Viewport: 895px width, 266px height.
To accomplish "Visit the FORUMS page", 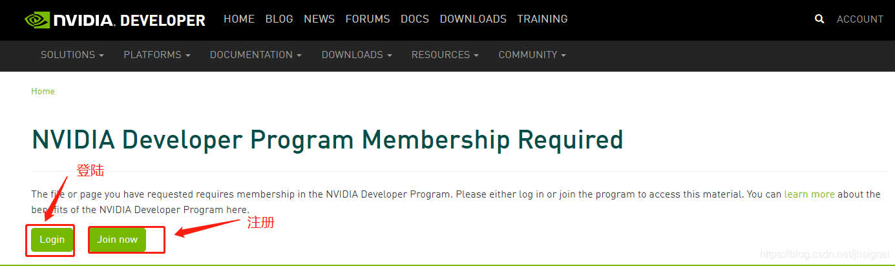I will pyautogui.click(x=368, y=19).
